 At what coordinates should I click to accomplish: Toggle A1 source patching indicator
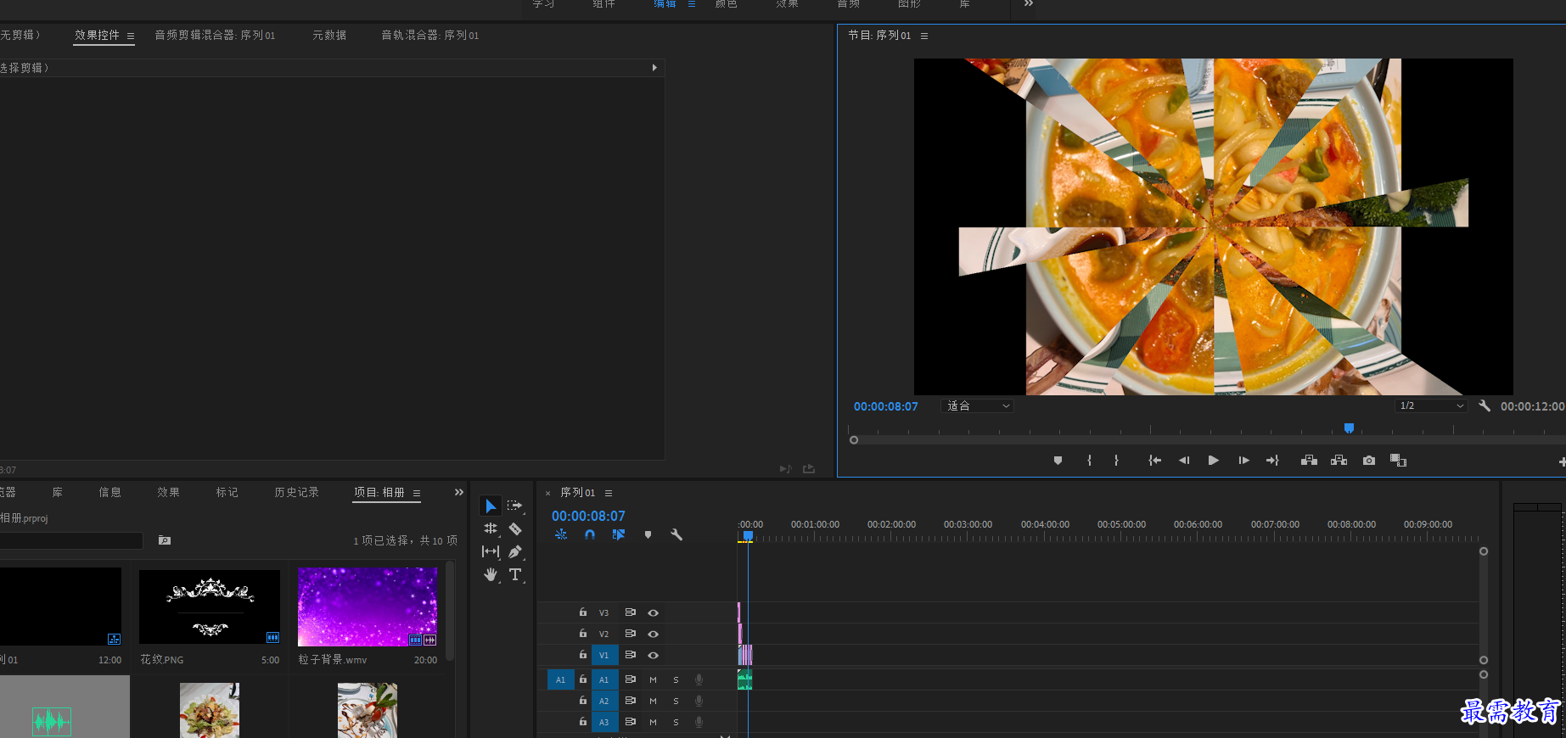(x=560, y=679)
